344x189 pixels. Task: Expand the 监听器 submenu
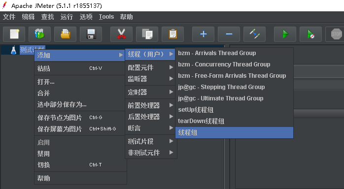[x=150, y=79]
